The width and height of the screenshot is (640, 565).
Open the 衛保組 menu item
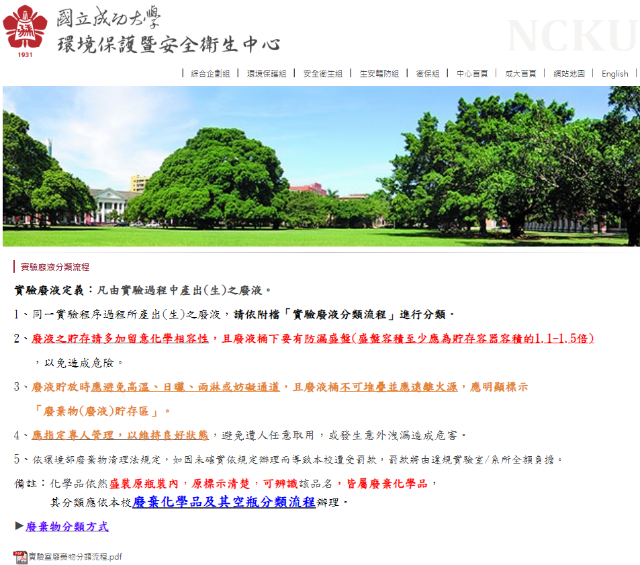click(x=428, y=74)
